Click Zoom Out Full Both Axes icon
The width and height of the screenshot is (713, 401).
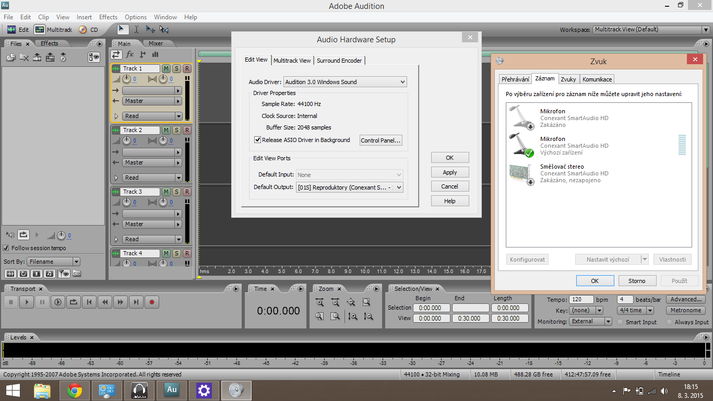(x=351, y=302)
